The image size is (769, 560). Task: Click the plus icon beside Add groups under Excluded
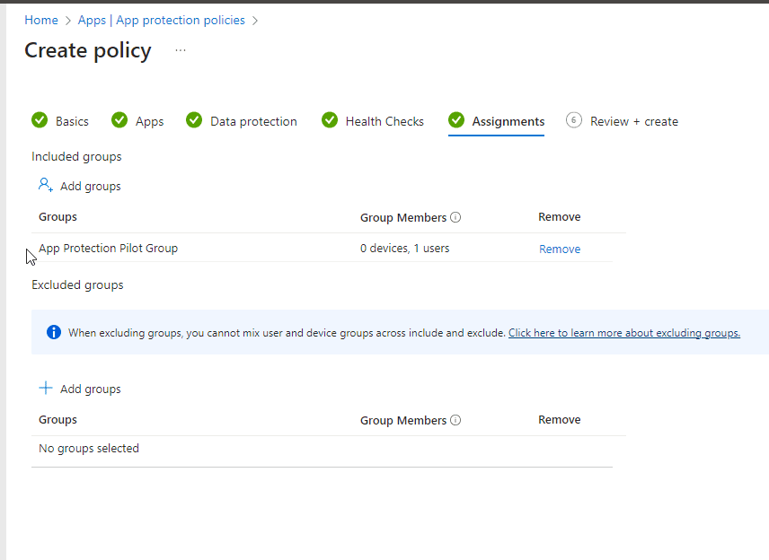point(46,388)
